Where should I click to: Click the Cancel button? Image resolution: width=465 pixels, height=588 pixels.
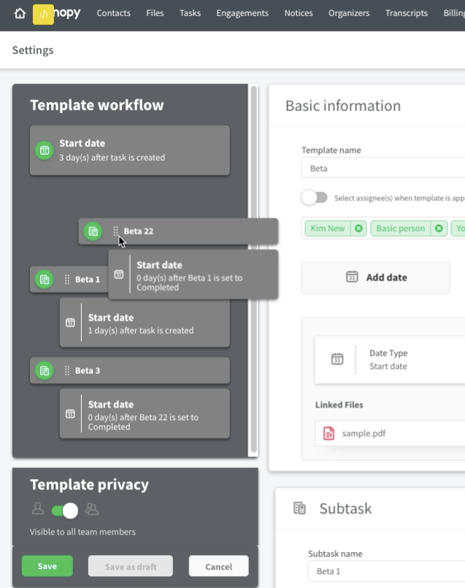pos(218,566)
